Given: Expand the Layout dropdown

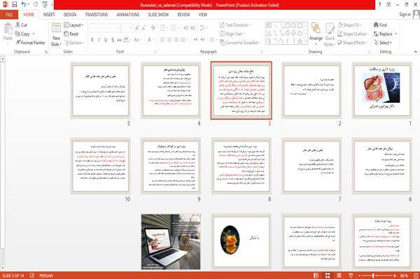Looking at the screenshot, I should click(74, 25).
